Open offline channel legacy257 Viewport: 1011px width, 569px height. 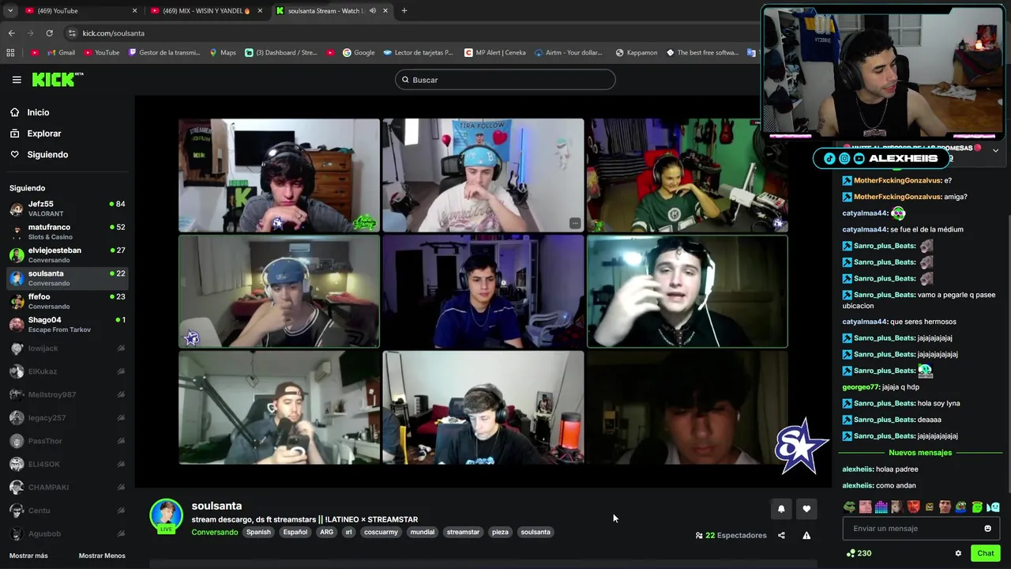pyautogui.click(x=67, y=417)
